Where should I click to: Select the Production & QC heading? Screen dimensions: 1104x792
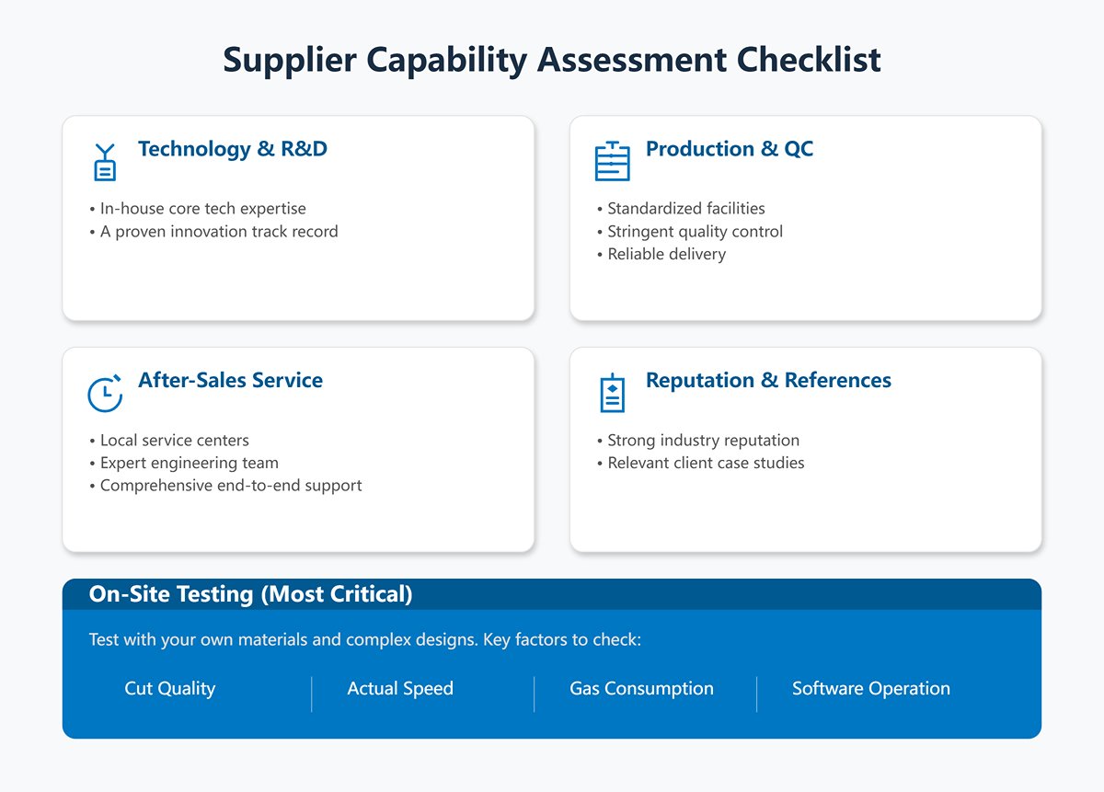pyautogui.click(x=730, y=149)
